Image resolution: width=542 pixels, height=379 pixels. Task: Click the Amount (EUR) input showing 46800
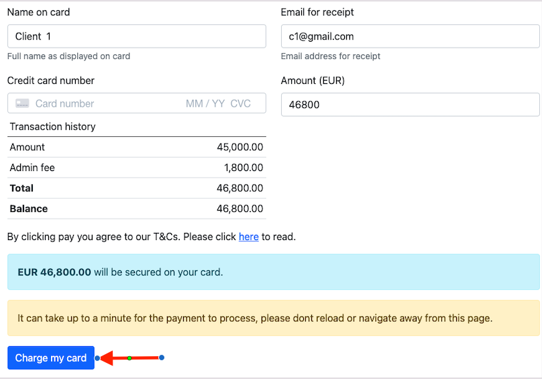point(410,105)
